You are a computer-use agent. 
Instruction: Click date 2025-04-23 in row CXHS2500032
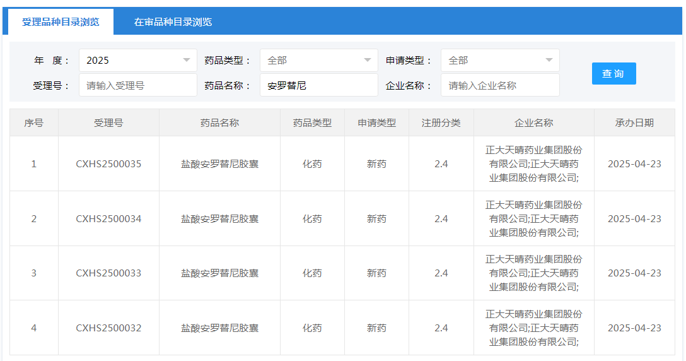tap(634, 328)
